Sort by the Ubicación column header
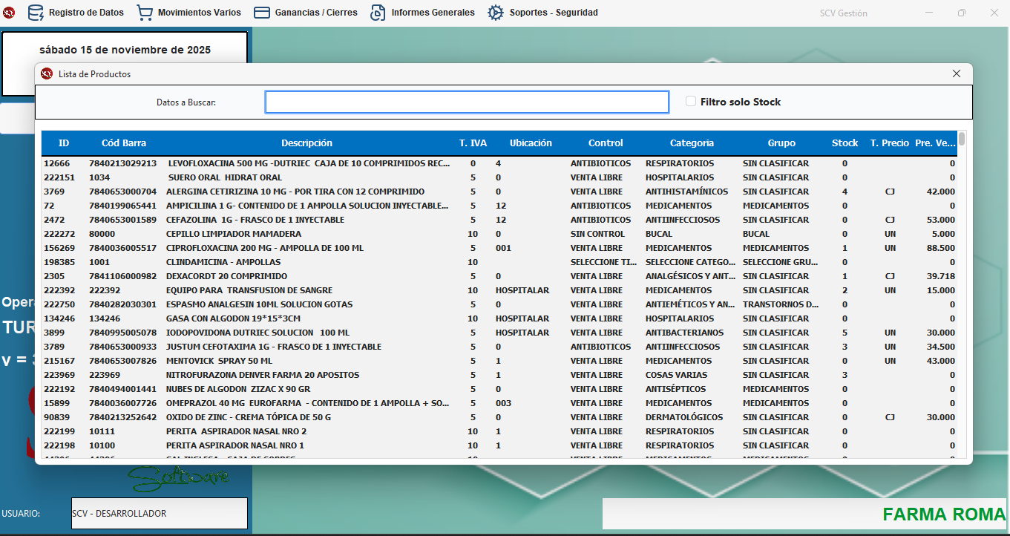Screen dimensions: 1010x536 point(531,143)
